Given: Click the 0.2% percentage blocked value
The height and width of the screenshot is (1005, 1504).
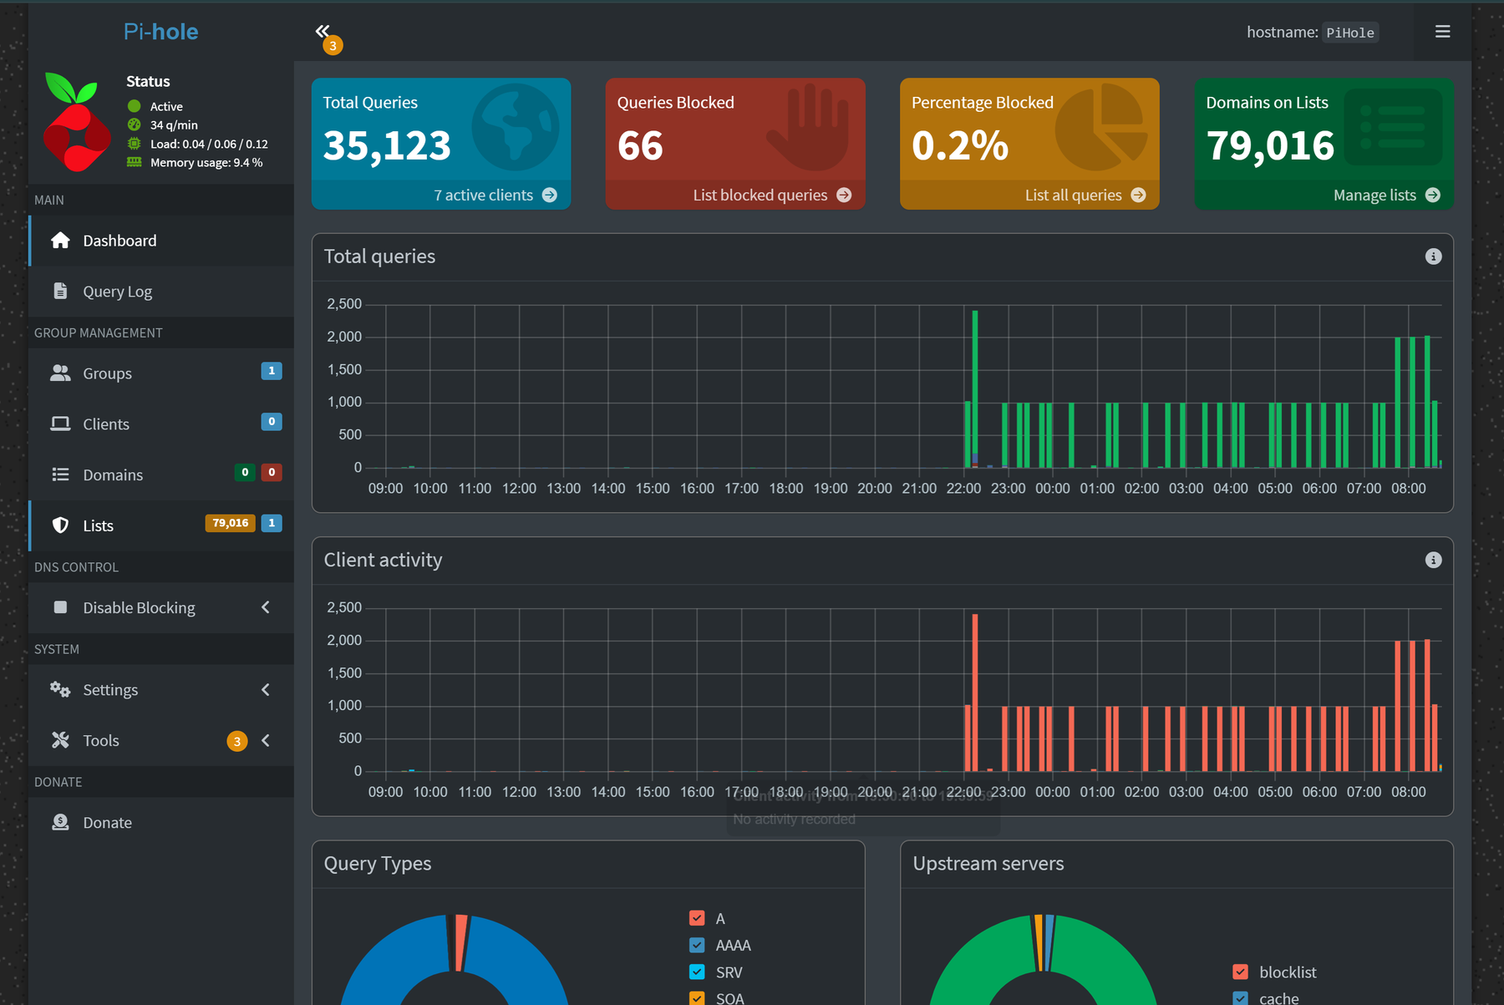Looking at the screenshot, I should 960,146.
